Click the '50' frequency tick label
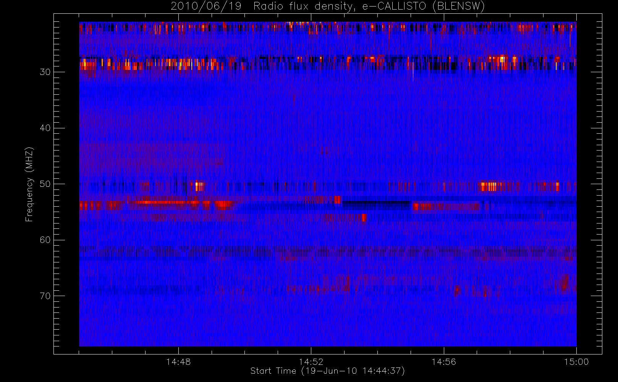This screenshot has width=618, height=382. point(45,184)
